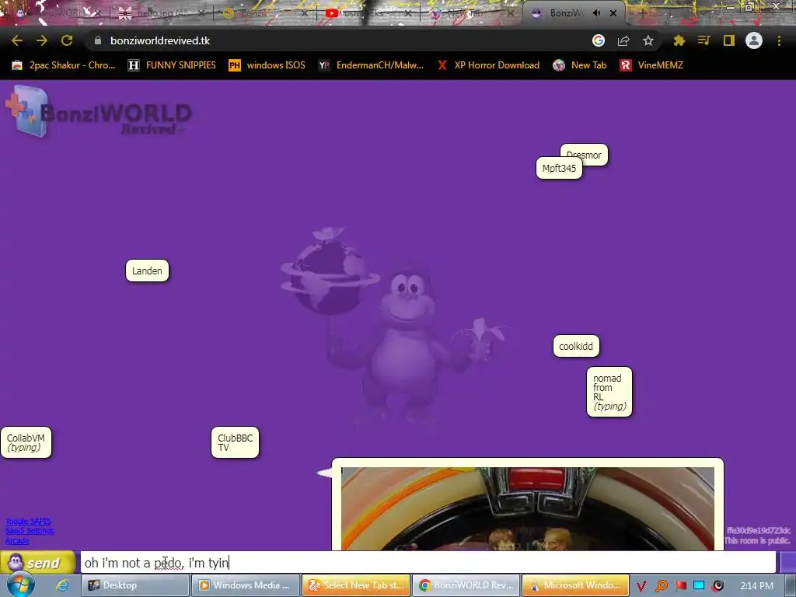Open the 2:14 PM clock
This screenshot has height=597, width=796.
(757, 586)
